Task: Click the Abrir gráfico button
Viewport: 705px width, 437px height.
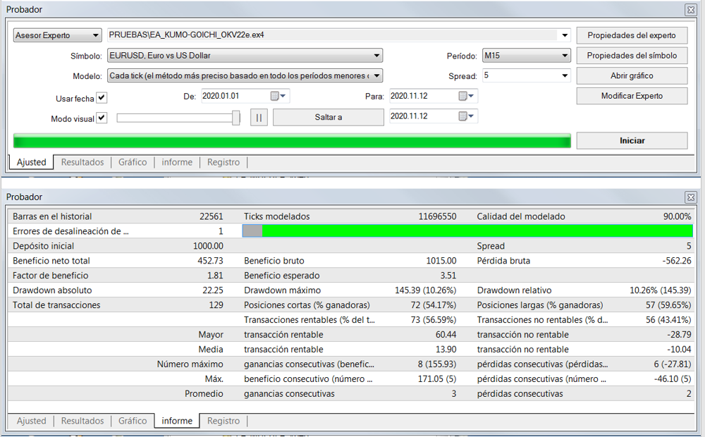Action: click(x=632, y=75)
